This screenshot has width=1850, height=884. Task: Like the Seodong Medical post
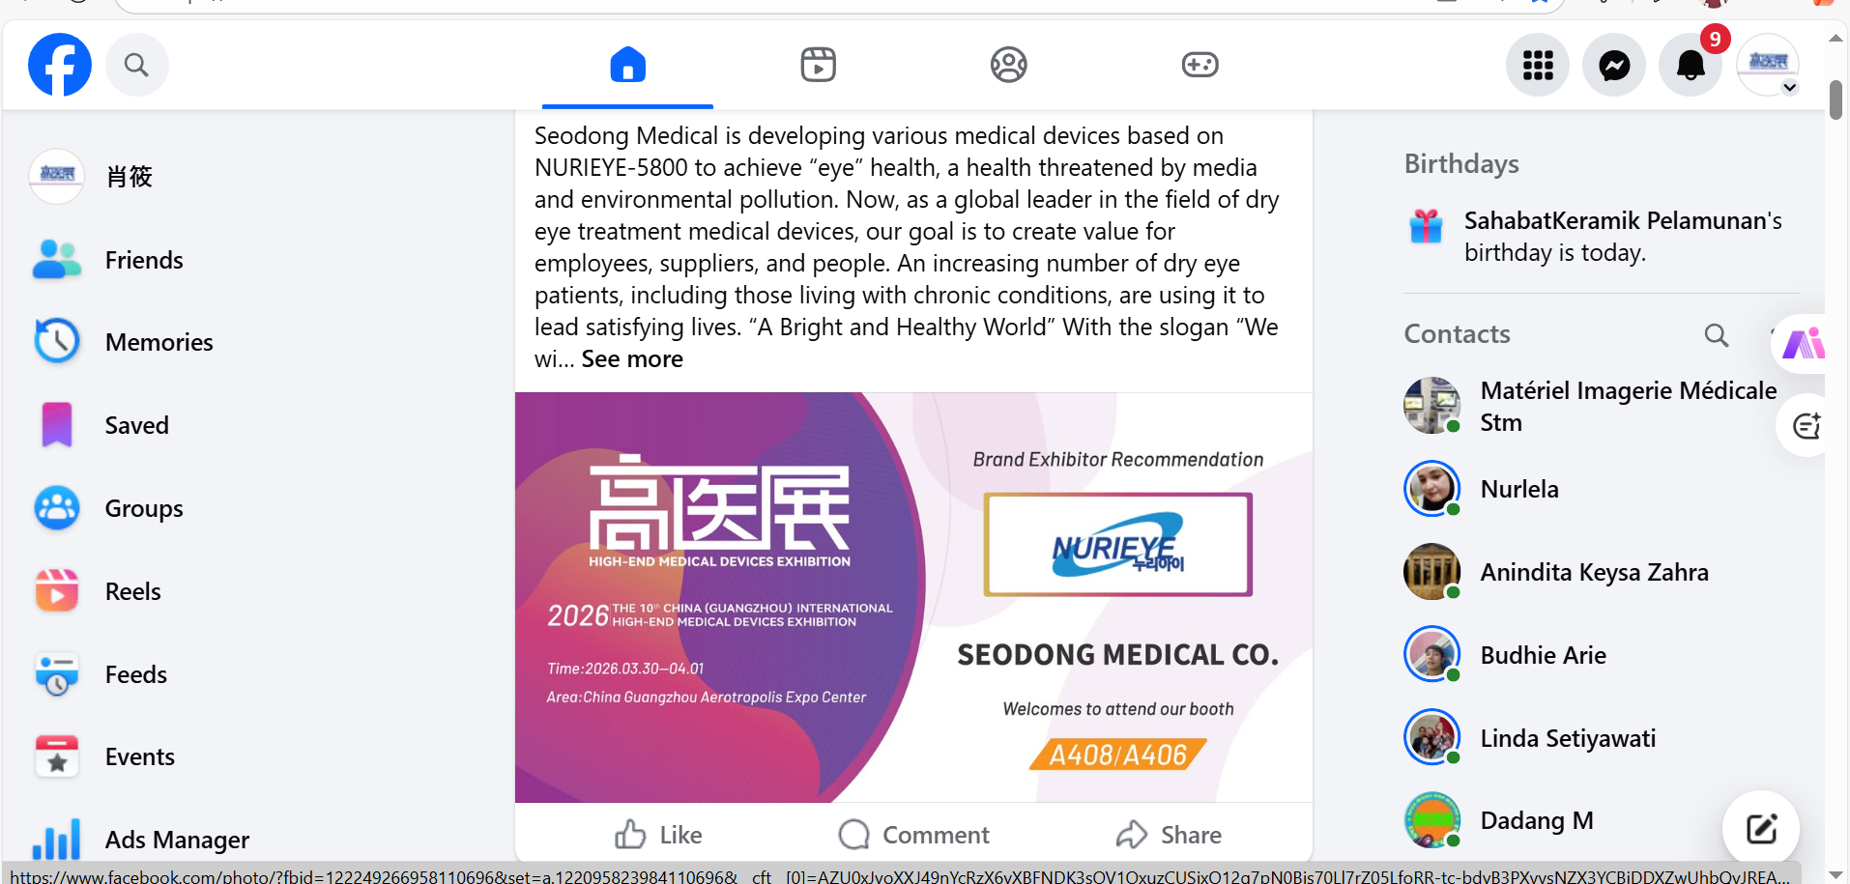pyautogui.click(x=659, y=835)
